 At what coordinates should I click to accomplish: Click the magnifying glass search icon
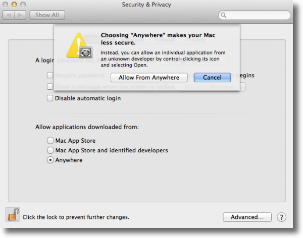coord(223,16)
